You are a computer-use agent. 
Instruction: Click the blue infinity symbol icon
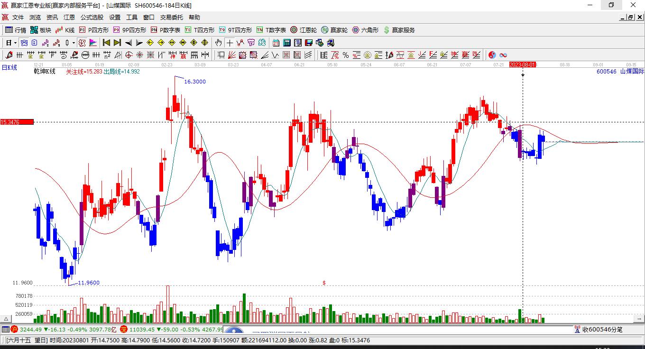(x=503, y=55)
